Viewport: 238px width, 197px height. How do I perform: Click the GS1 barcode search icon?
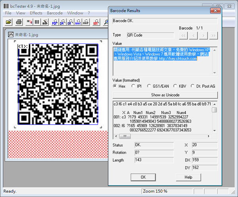(96, 23)
